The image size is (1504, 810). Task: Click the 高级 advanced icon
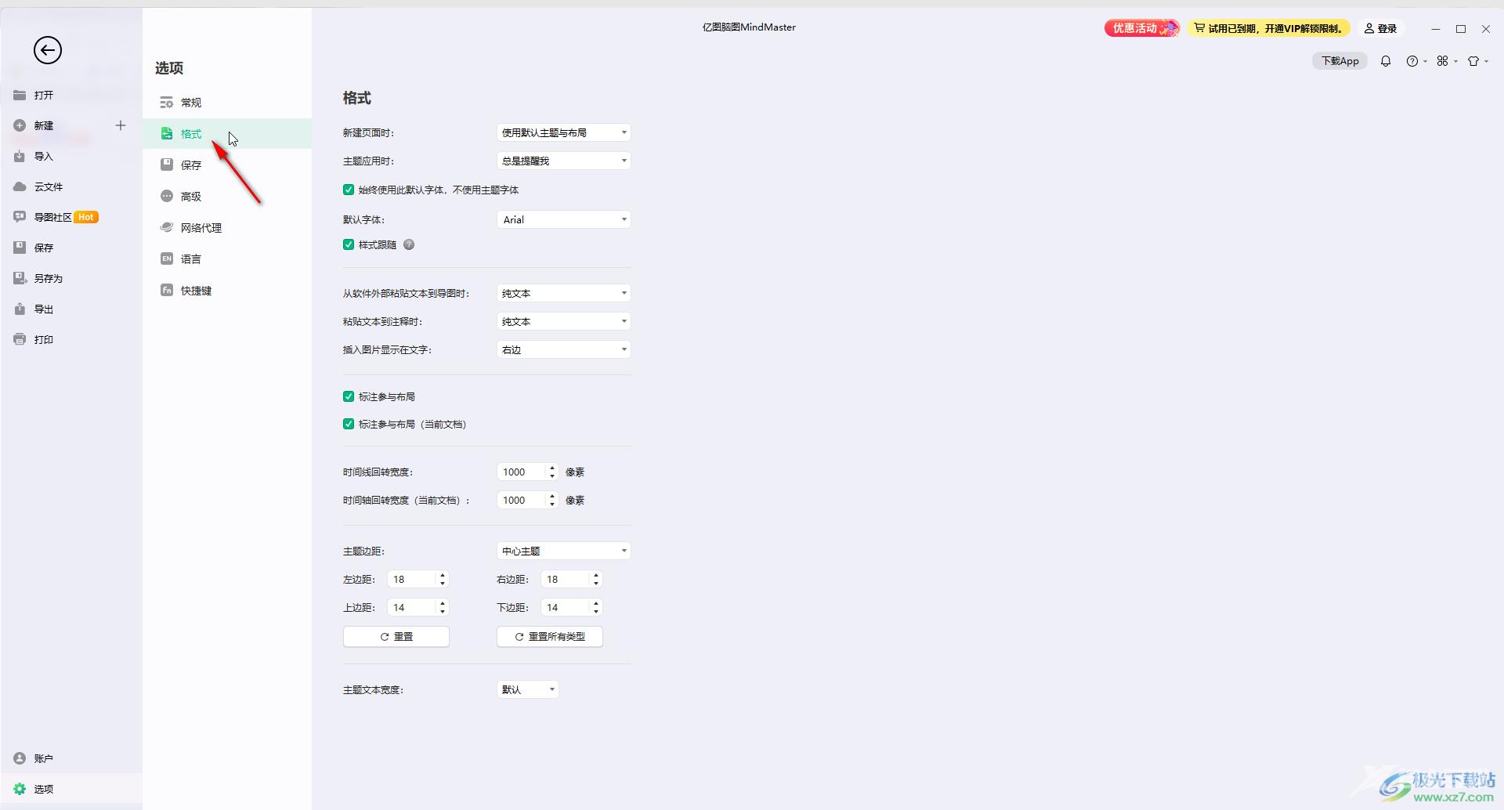(167, 196)
